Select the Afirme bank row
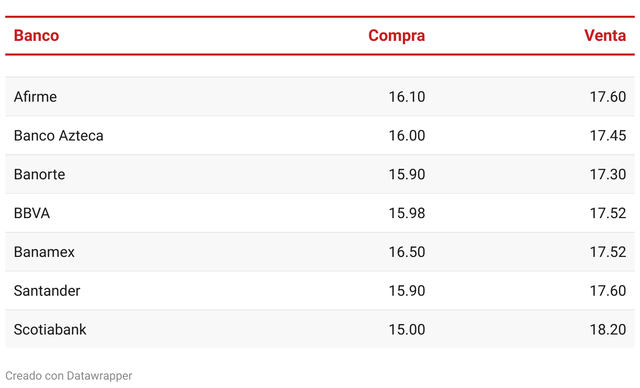Image resolution: width=640 pixels, height=388 pixels. click(320, 96)
